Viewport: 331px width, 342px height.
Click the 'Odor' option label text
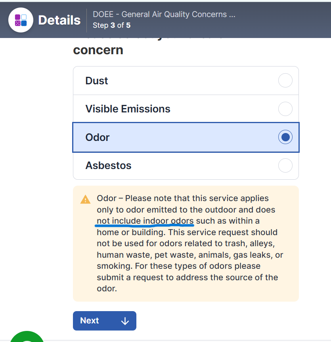(x=98, y=137)
